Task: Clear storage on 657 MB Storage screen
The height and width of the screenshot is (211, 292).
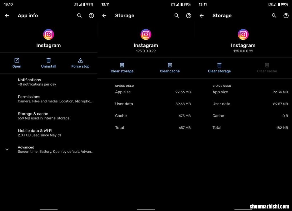Action: 122,68
